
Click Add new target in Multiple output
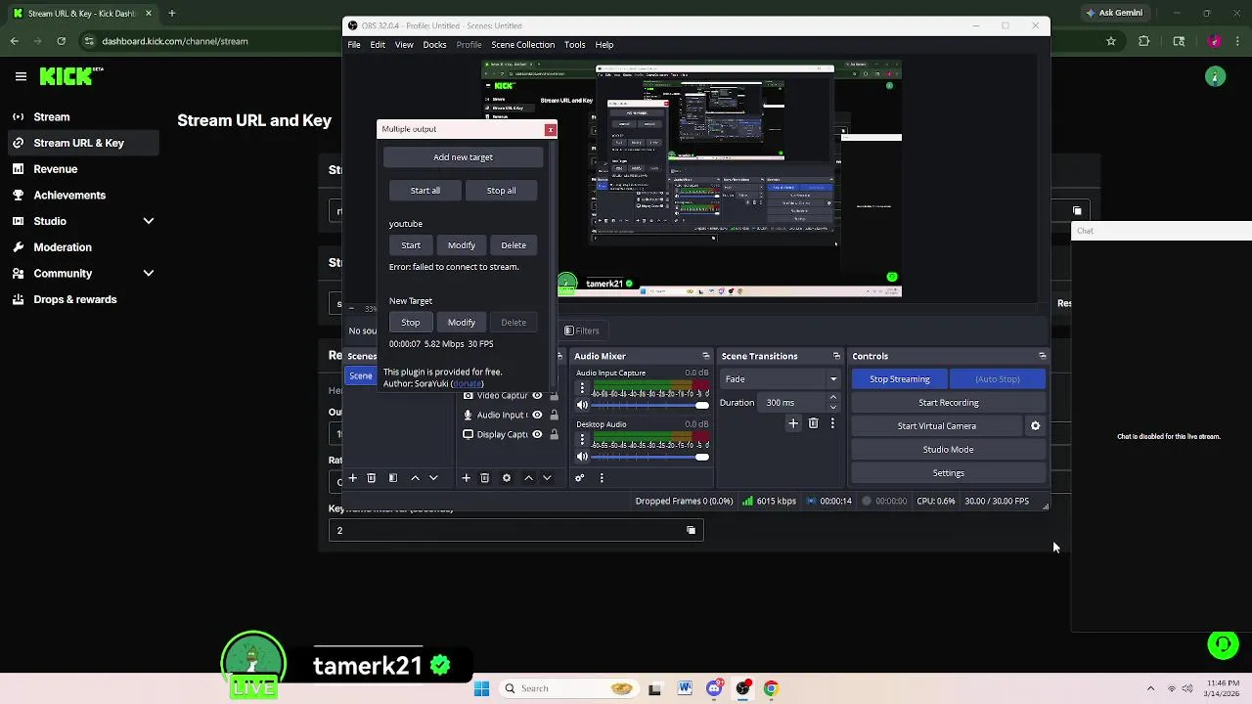click(463, 157)
